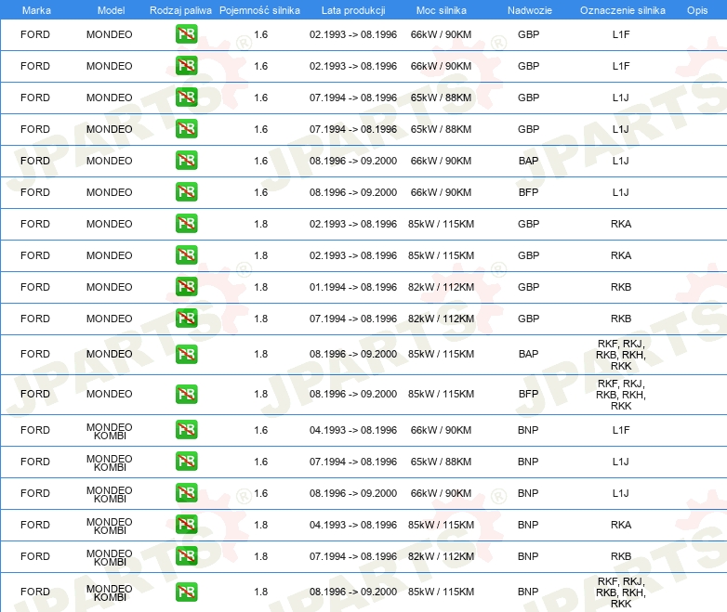Click BNP body cell in the Kombi RKA row
Screen dimensions: 727x612
pos(528,525)
